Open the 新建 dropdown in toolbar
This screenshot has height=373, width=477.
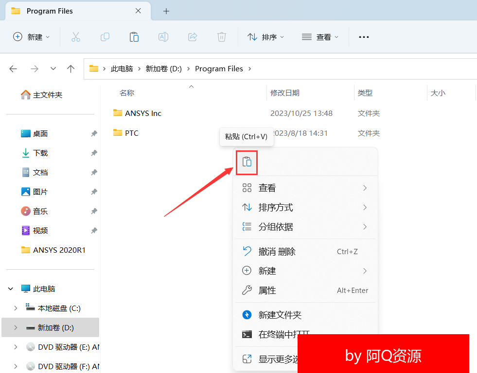32,37
